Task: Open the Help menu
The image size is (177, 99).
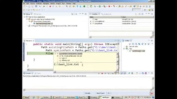Action: click(74, 4)
